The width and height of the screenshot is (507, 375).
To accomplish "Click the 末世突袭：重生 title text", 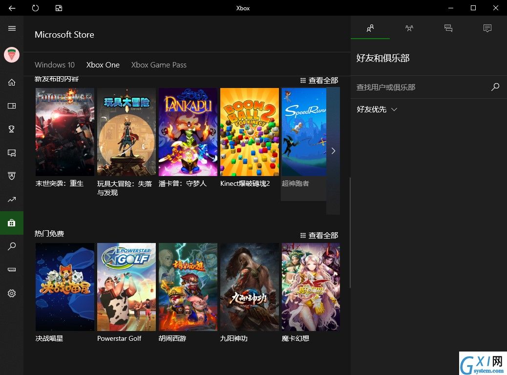I will (60, 183).
